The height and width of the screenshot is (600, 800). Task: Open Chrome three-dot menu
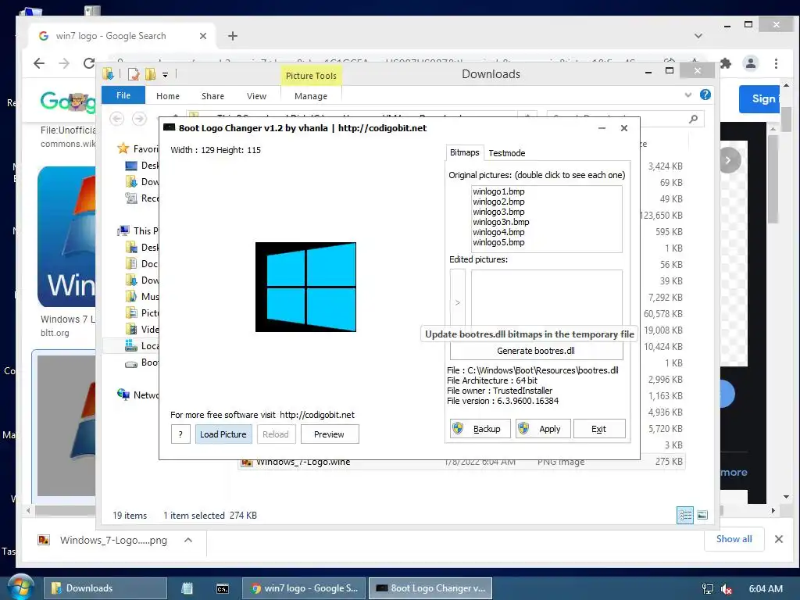click(776, 63)
